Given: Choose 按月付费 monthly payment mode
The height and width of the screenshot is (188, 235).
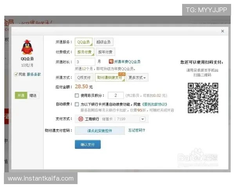Looking at the screenshot, I should click(x=85, y=52).
